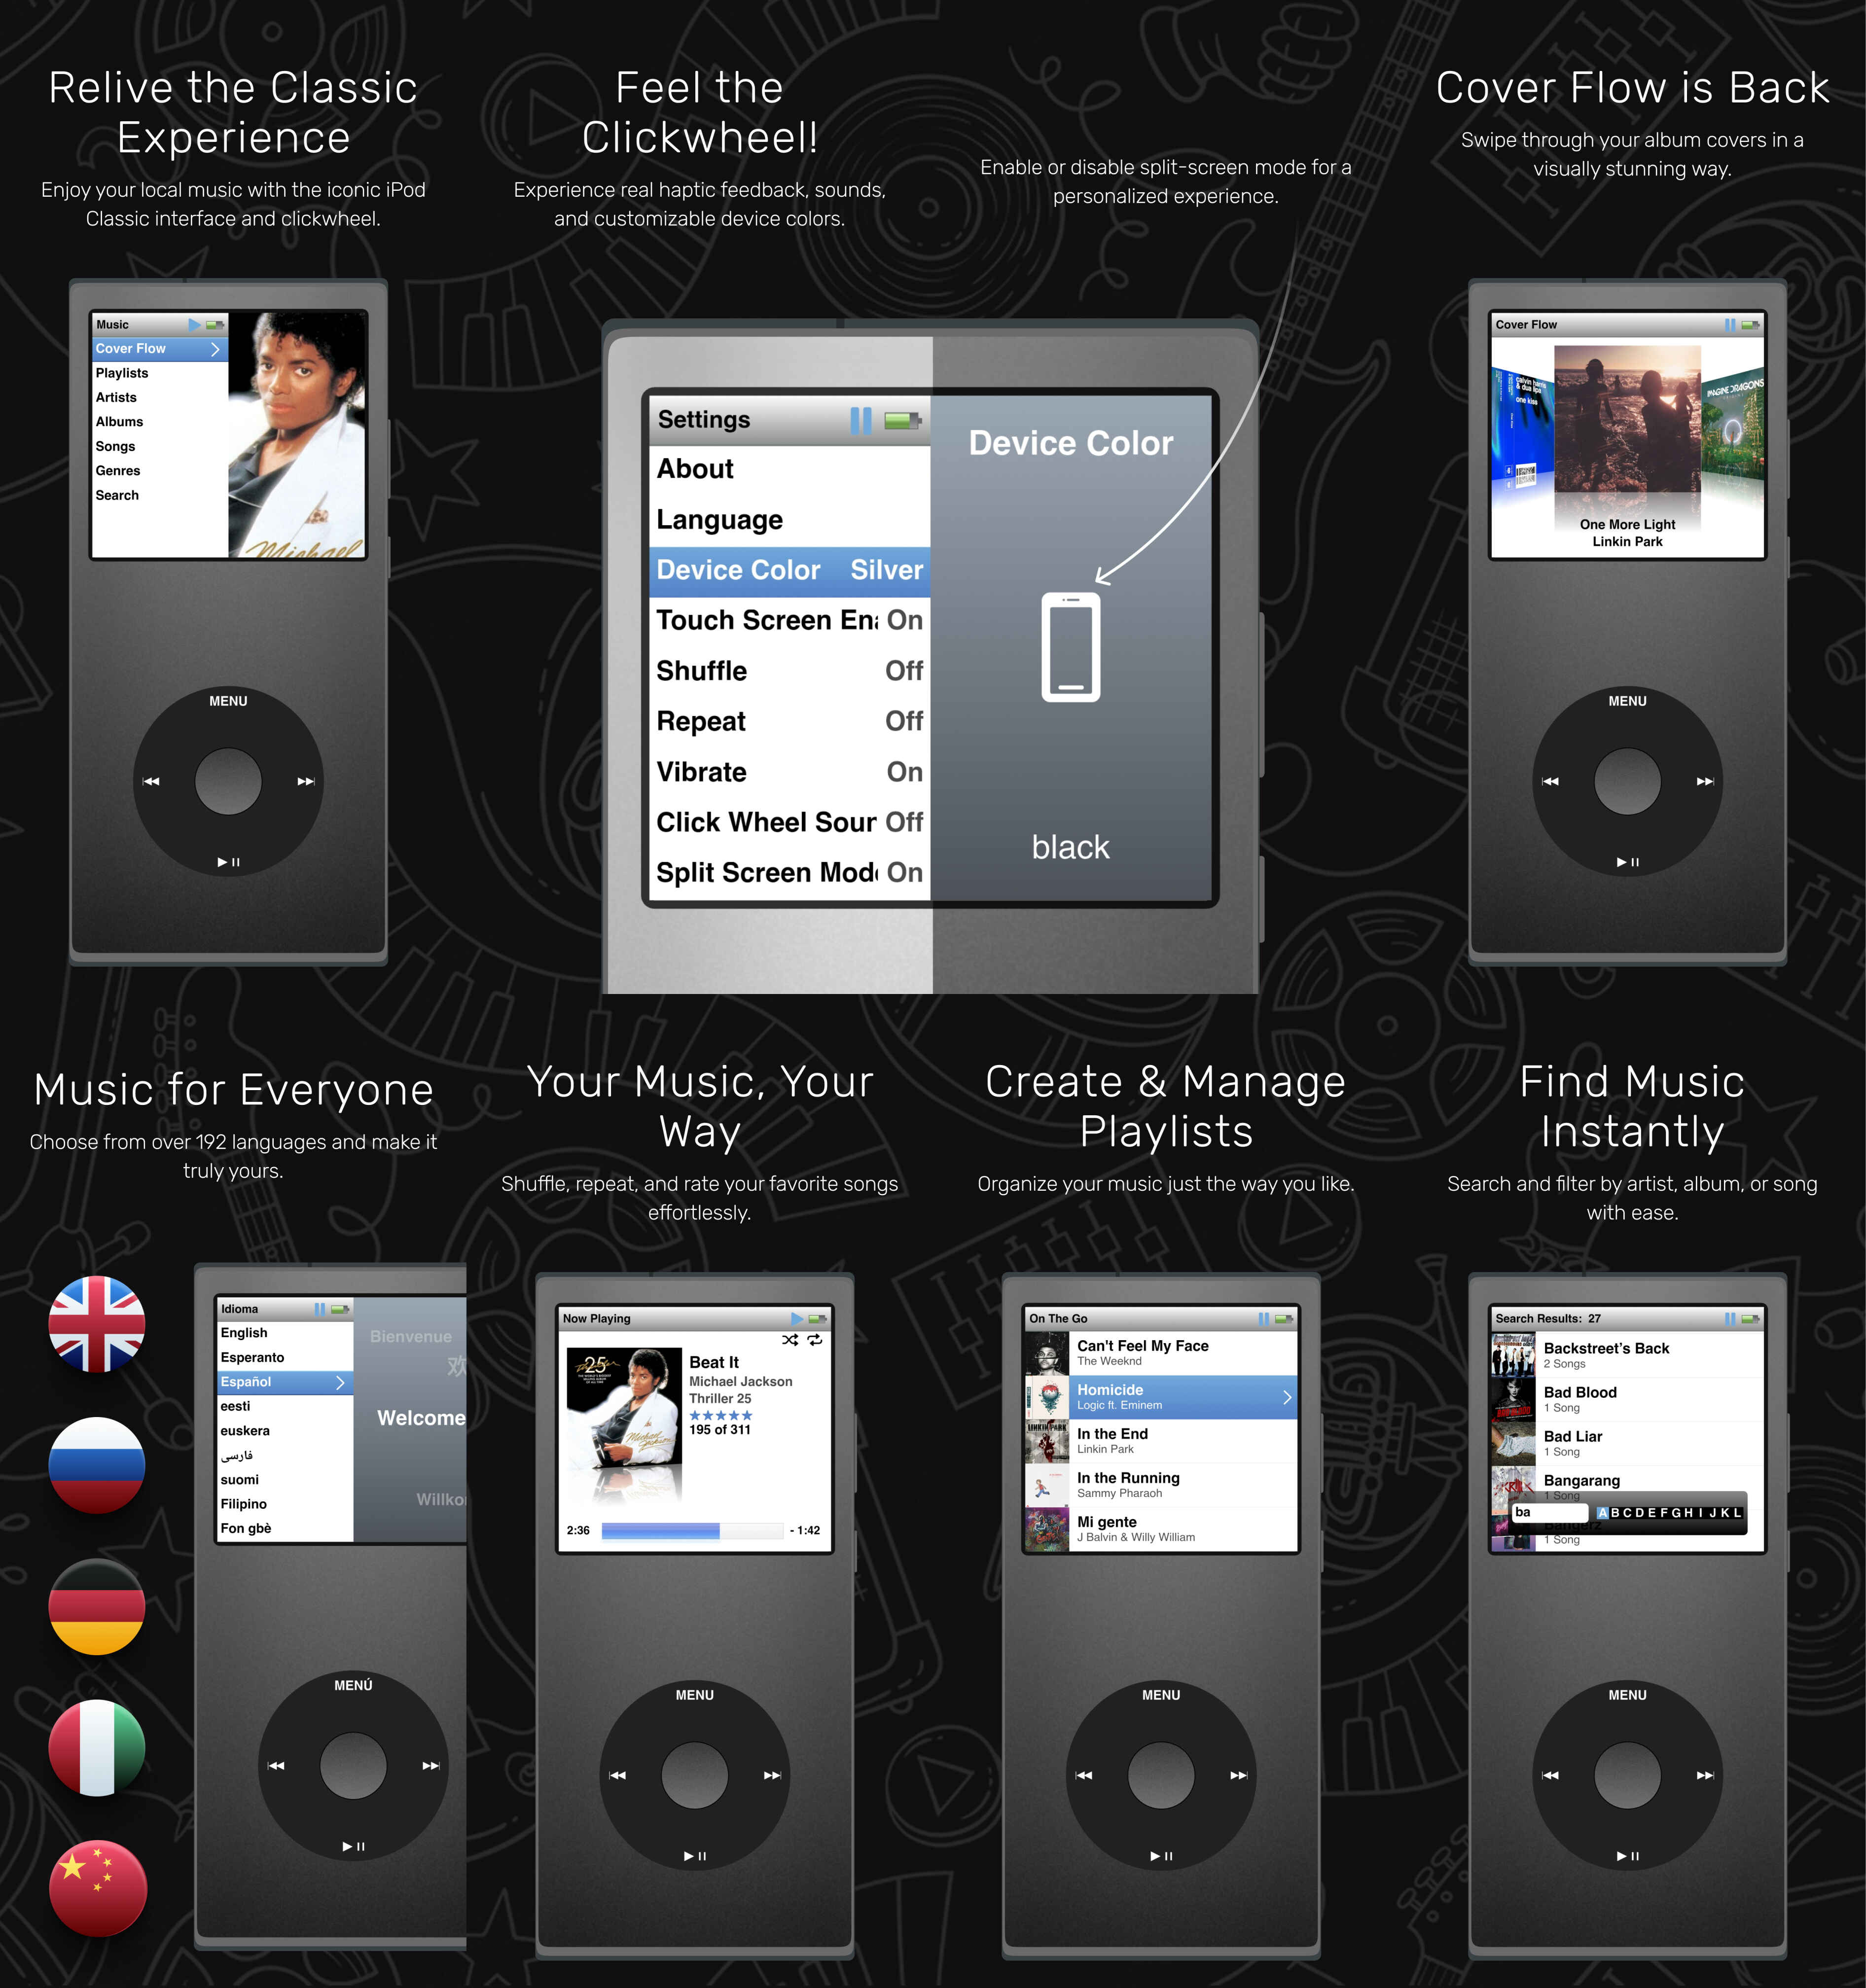Click MENU on the Cover Flow iPod clickwheel

pos(1627,701)
